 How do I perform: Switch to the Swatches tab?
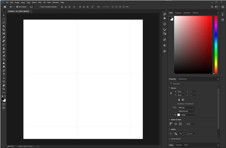tap(178, 13)
